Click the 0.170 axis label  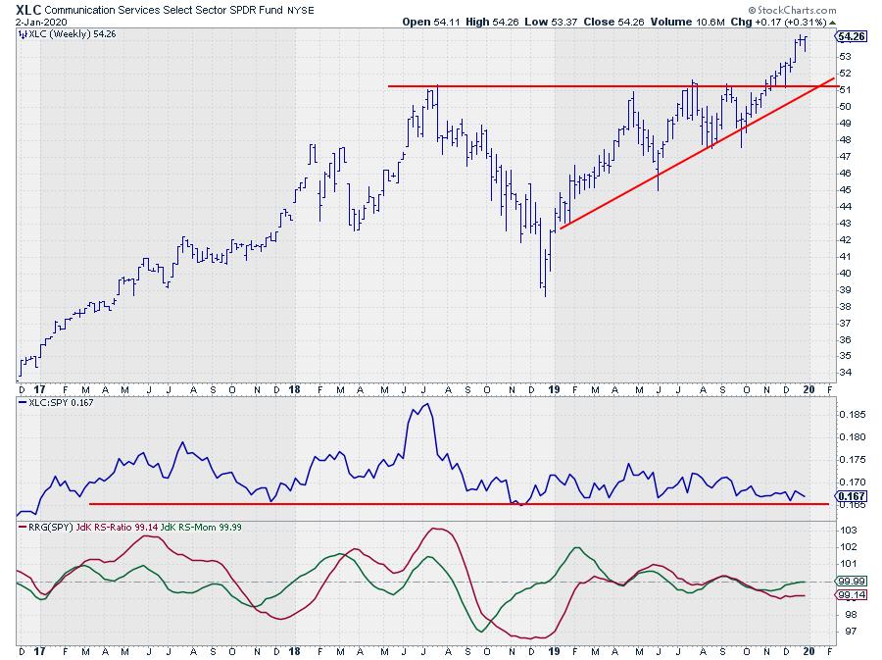(x=853, y=482)
